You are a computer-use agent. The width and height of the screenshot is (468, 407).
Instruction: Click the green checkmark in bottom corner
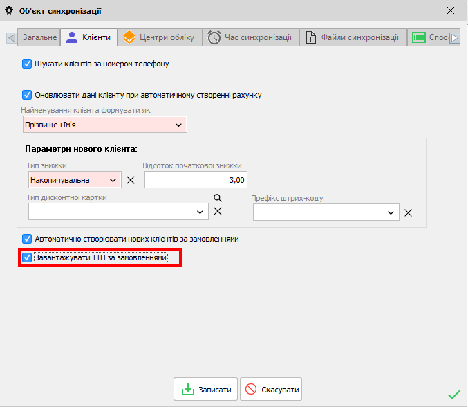(x=453, y=395)
